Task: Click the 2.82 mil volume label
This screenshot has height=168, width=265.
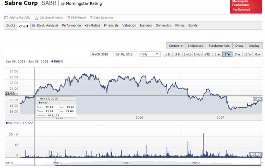Action: coord(256,154)
